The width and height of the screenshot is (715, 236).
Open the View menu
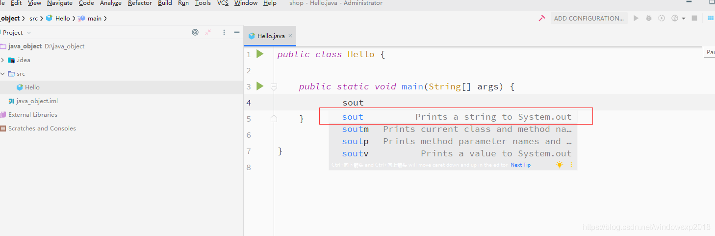(34, 3)
